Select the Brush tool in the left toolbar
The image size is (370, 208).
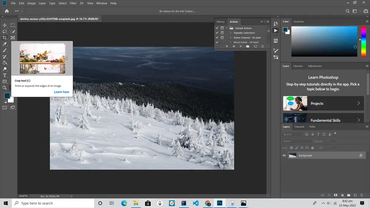5,50
